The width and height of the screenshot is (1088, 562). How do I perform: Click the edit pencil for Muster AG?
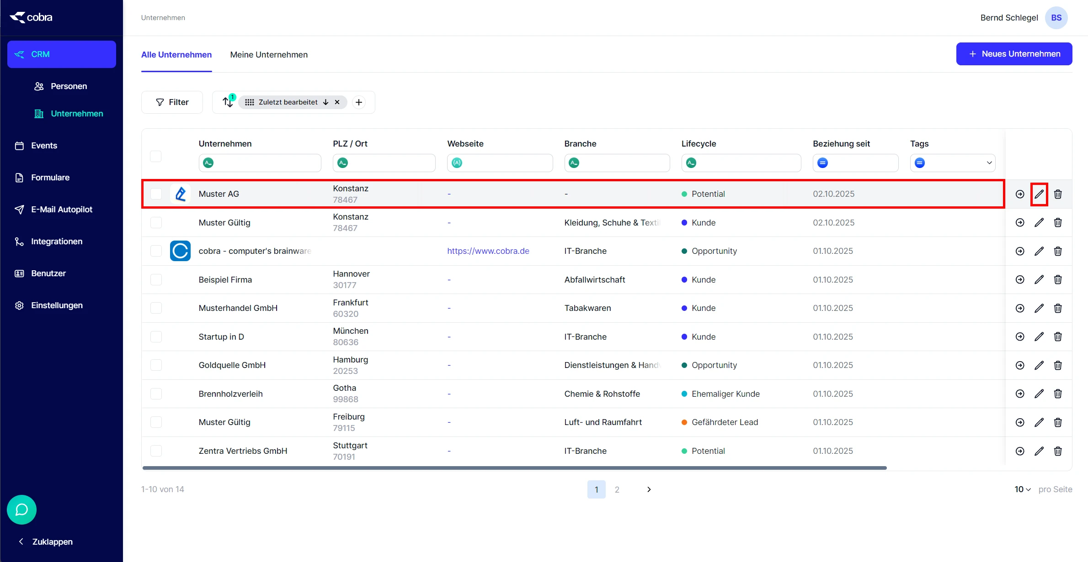click(1039, 194)
